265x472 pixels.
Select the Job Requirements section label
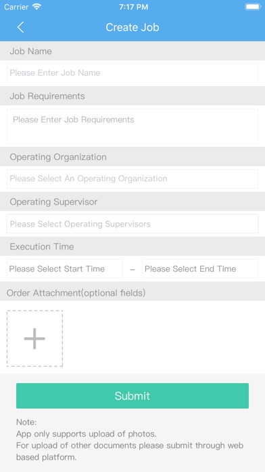click(x=47, y=96)
